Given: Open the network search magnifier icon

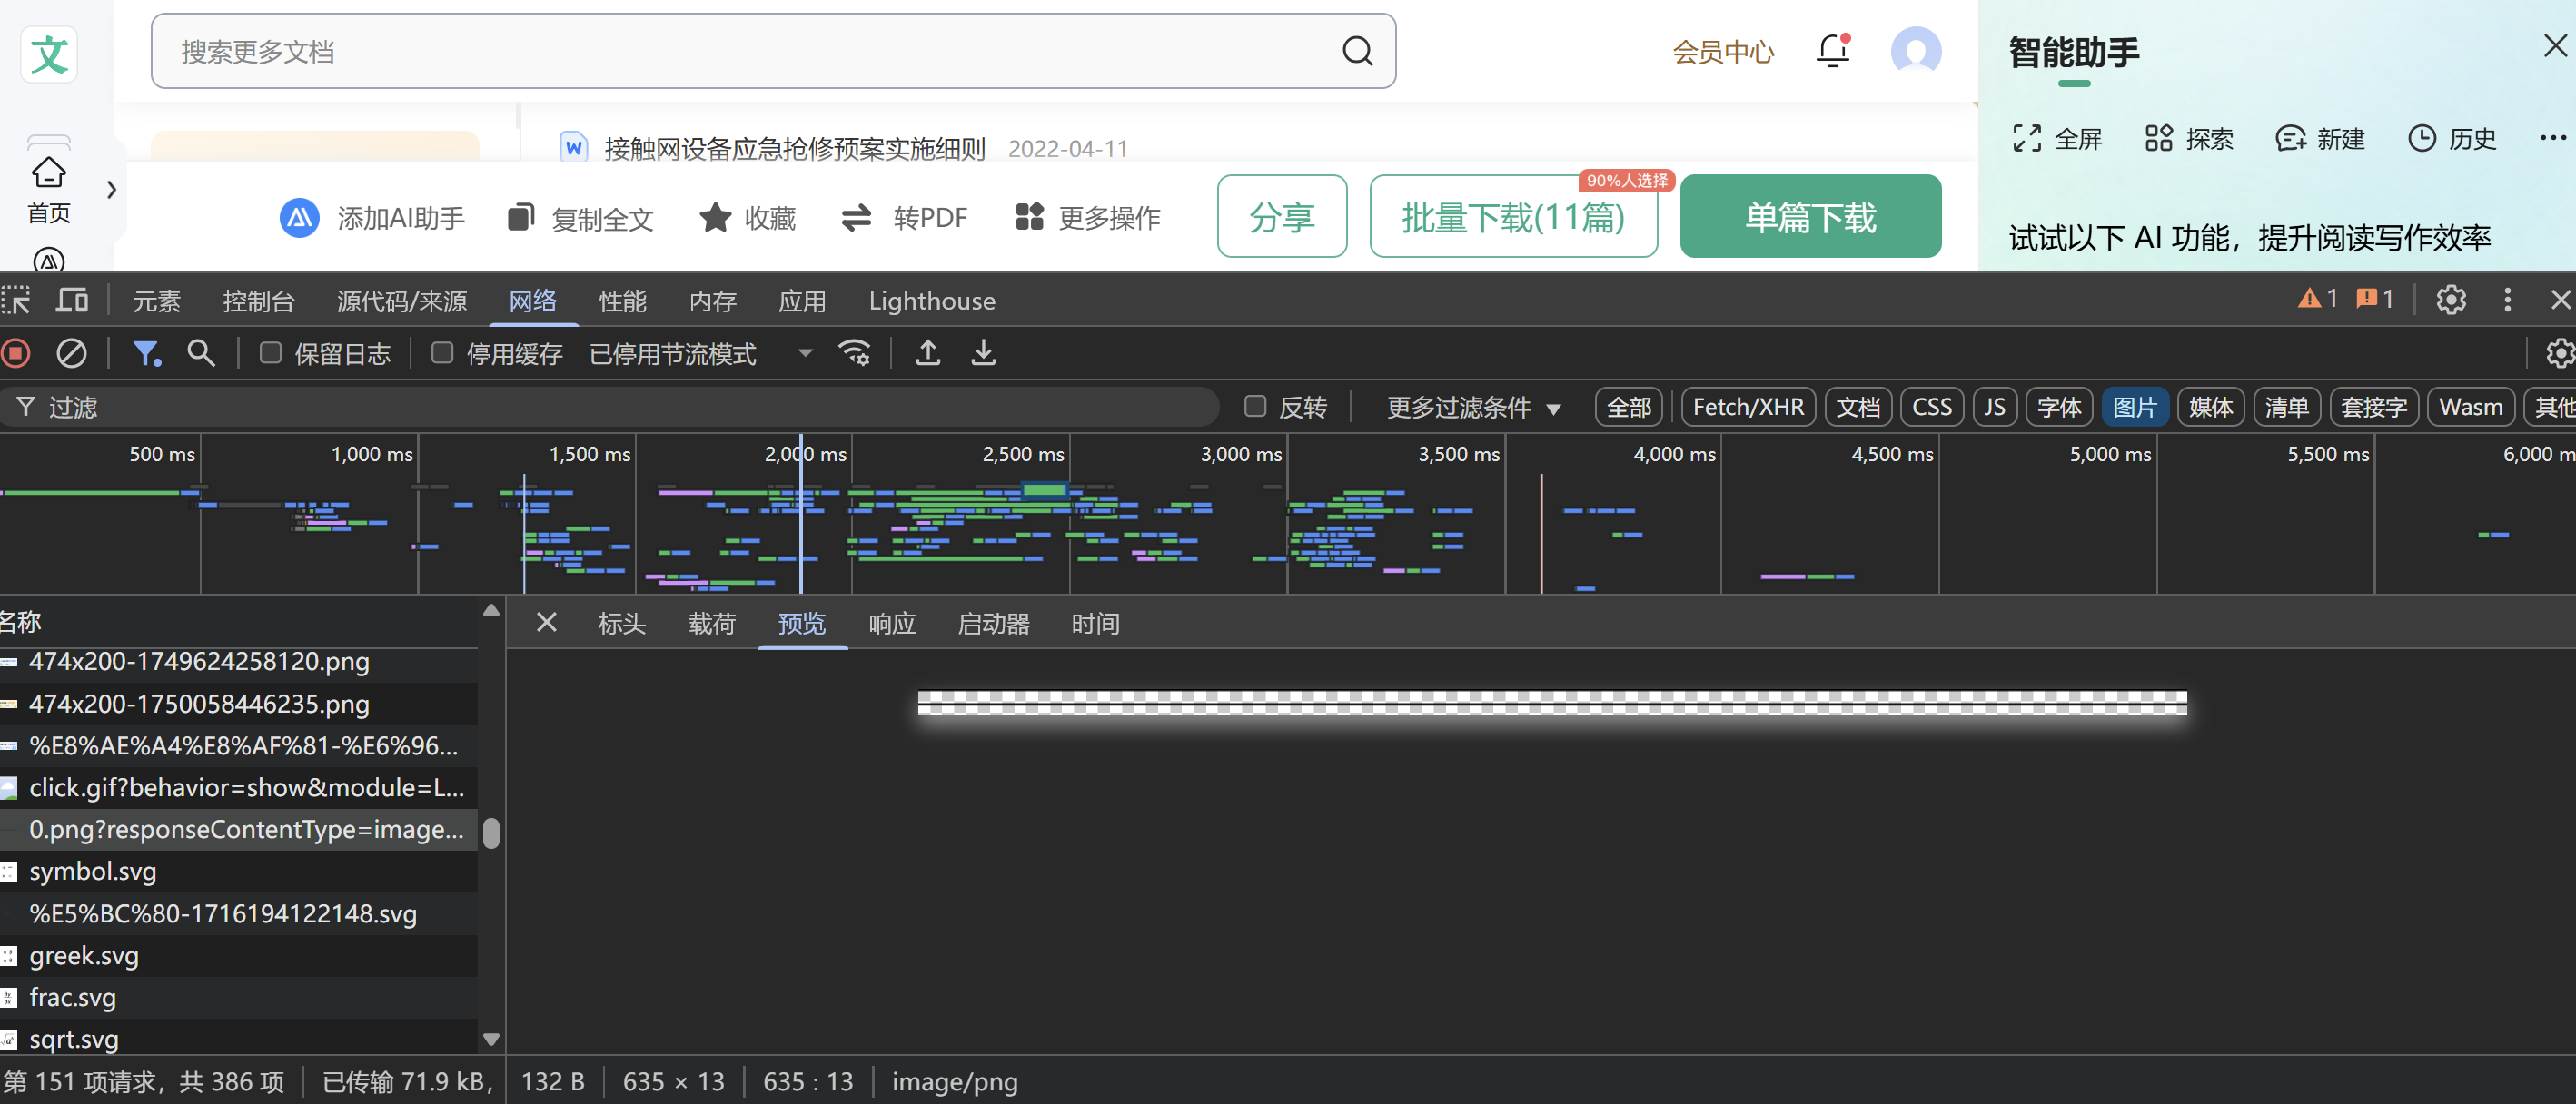Looking at the screenshot, I should tap(201, 352).
